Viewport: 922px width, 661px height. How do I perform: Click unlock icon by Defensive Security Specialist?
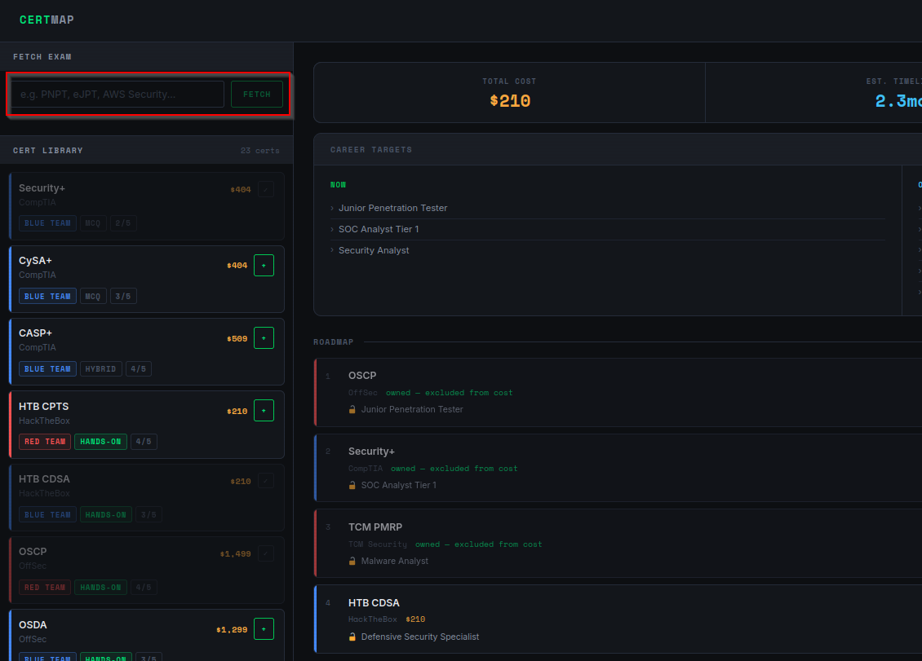pos(352,637)
